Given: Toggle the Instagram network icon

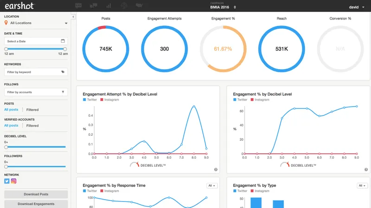Looking at the screenshot, I should pyautogui.click(x=14, y=181).
